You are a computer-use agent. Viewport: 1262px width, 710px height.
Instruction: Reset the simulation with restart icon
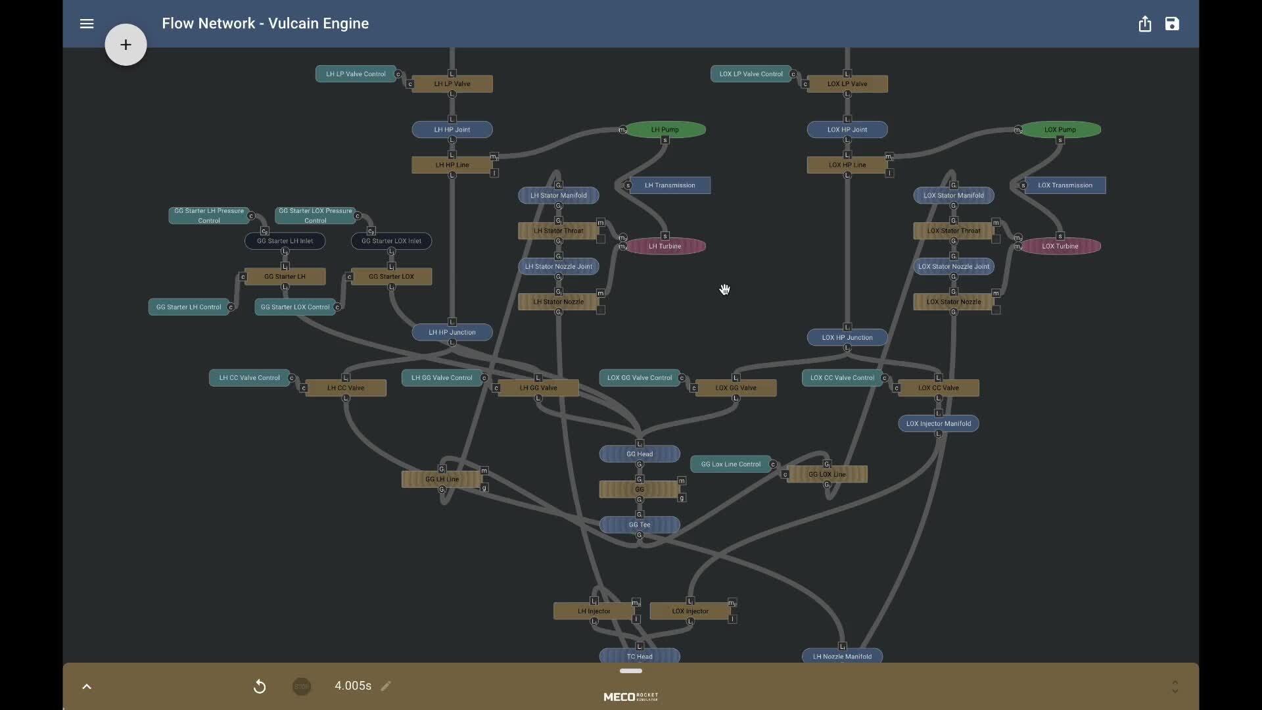coord(260,686)
